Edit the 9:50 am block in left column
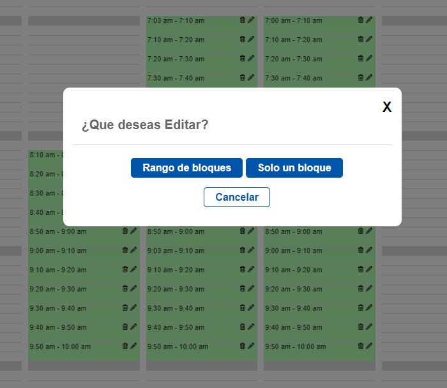This screenshot has width=447, height=388. (133, 346)
